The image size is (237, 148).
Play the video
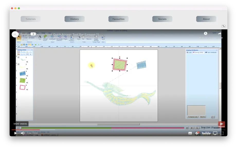click(x=15, y=133)
